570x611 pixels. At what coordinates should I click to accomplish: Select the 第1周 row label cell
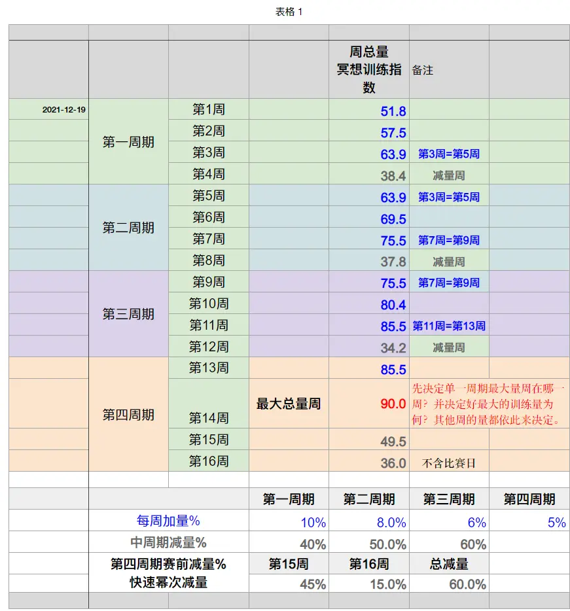coord(208,110)
